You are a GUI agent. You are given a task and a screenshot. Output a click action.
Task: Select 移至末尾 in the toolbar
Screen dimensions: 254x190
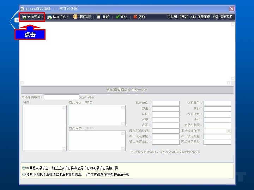click(x=226, y=17)
